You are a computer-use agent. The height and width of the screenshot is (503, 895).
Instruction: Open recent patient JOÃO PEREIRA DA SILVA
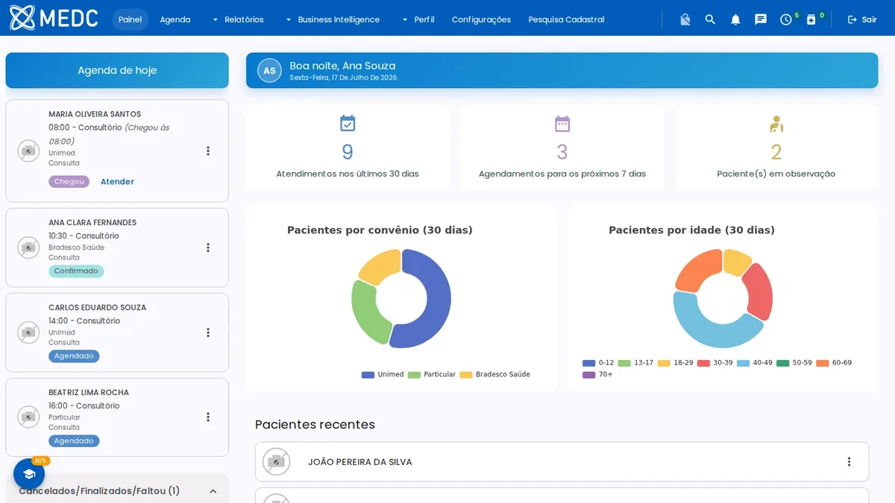point(360,462)
